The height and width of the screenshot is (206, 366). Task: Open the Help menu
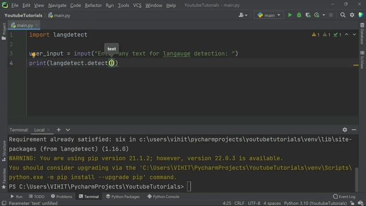pyautogui.click(x=171, y=5)
